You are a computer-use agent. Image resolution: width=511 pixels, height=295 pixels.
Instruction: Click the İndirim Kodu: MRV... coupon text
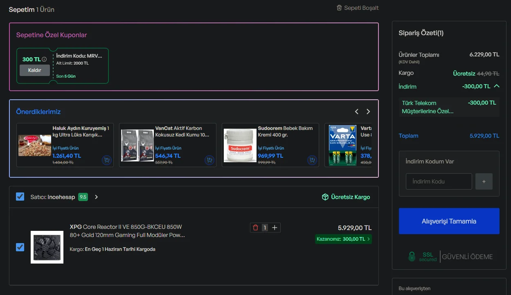79,56
